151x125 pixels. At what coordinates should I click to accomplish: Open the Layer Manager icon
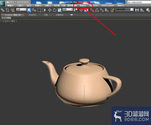tap(148, 10)
